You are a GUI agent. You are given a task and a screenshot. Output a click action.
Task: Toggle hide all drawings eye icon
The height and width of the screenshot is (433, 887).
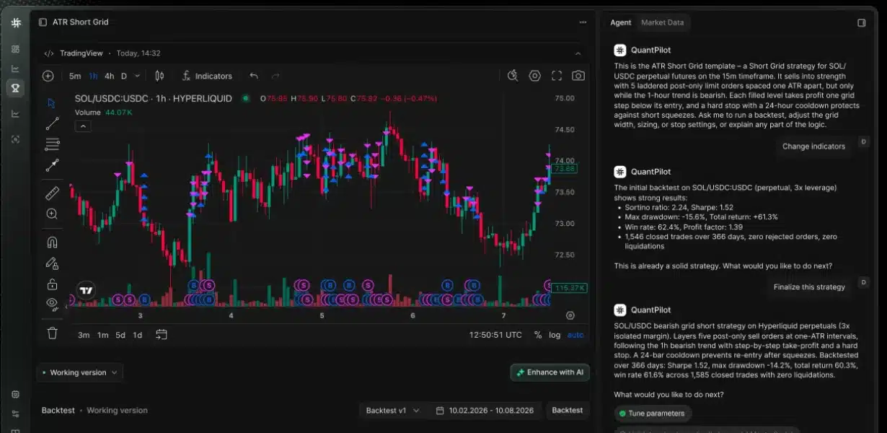(52, 304)
